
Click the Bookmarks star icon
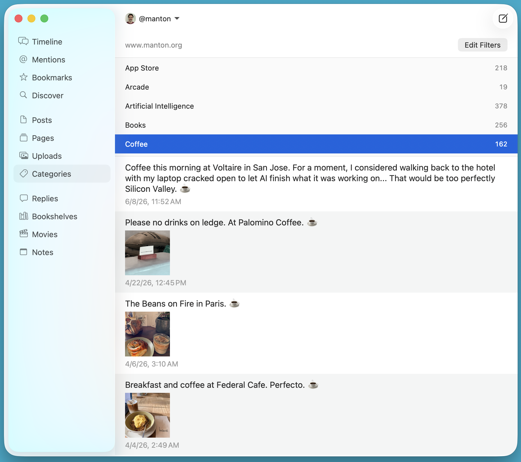(x=24, y=77)
